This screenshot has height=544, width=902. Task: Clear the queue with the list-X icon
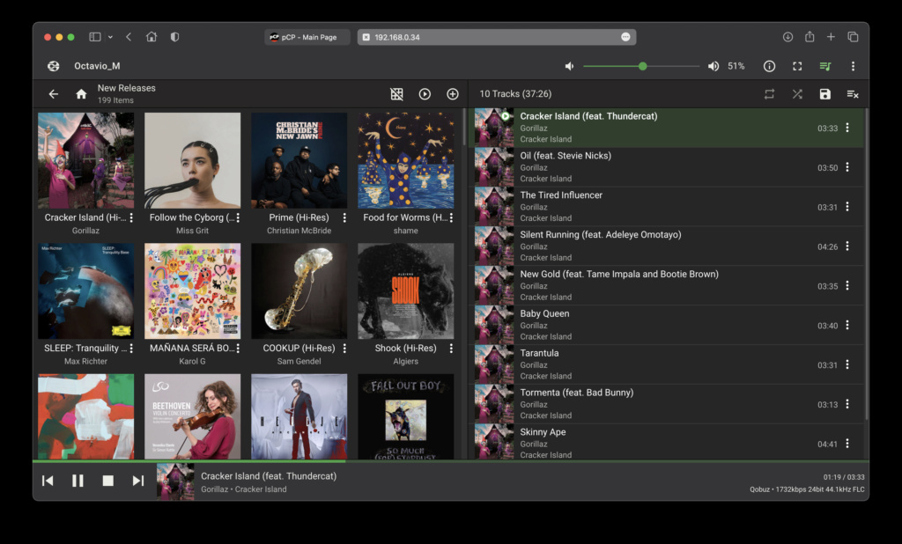pos(853,93)
